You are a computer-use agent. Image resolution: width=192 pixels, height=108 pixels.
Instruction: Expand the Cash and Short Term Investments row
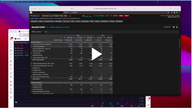(x=31, y=44)
